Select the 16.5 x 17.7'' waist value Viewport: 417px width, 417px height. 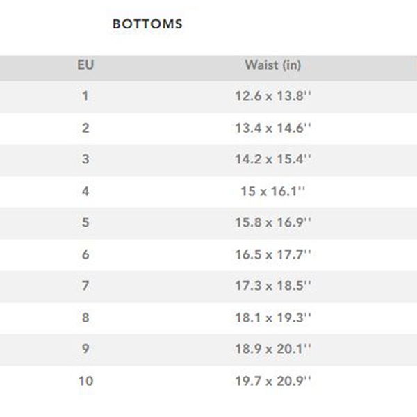[272, 254]
